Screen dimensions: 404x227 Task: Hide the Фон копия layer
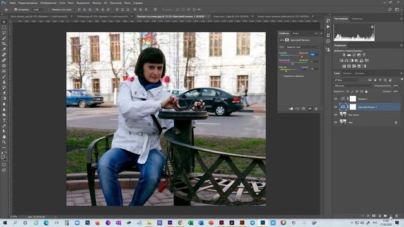(336, 115)
